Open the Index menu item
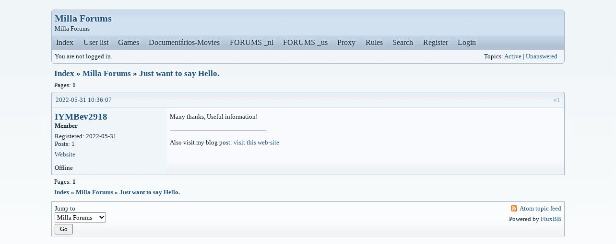Viewport: 616px width, 244px height. tap(65, 43)
